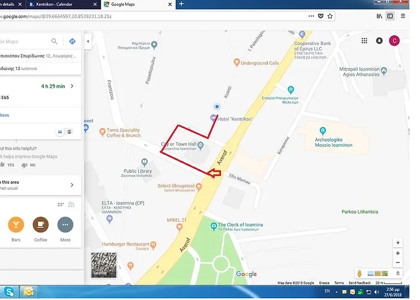Open the Firefox hamburger menu
The width and height of the screenshot is (420, 300).
click(403, 16)
